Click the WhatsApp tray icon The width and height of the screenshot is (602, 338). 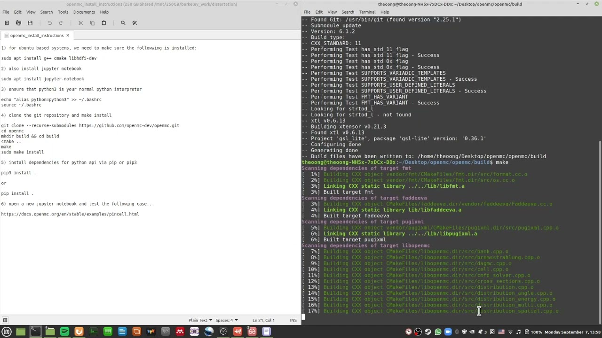pyautogui.click(x=438, y=332)
